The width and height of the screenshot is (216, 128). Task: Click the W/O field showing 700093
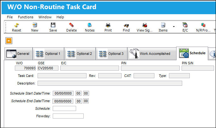(25, 68)
